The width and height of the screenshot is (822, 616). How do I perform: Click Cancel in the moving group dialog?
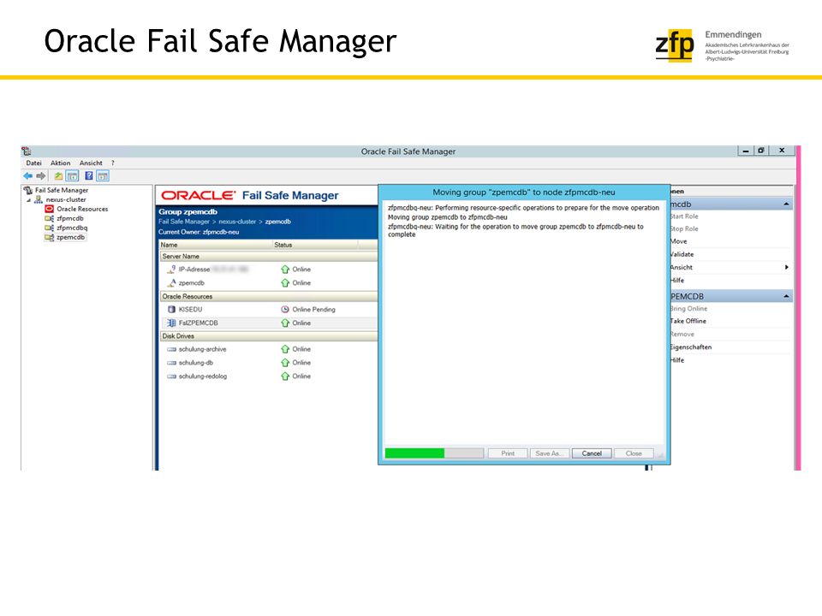point(592,453)
